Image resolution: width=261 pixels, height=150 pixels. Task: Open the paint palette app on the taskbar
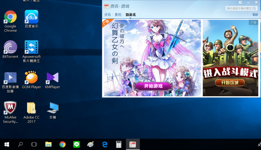click(91, 145)
